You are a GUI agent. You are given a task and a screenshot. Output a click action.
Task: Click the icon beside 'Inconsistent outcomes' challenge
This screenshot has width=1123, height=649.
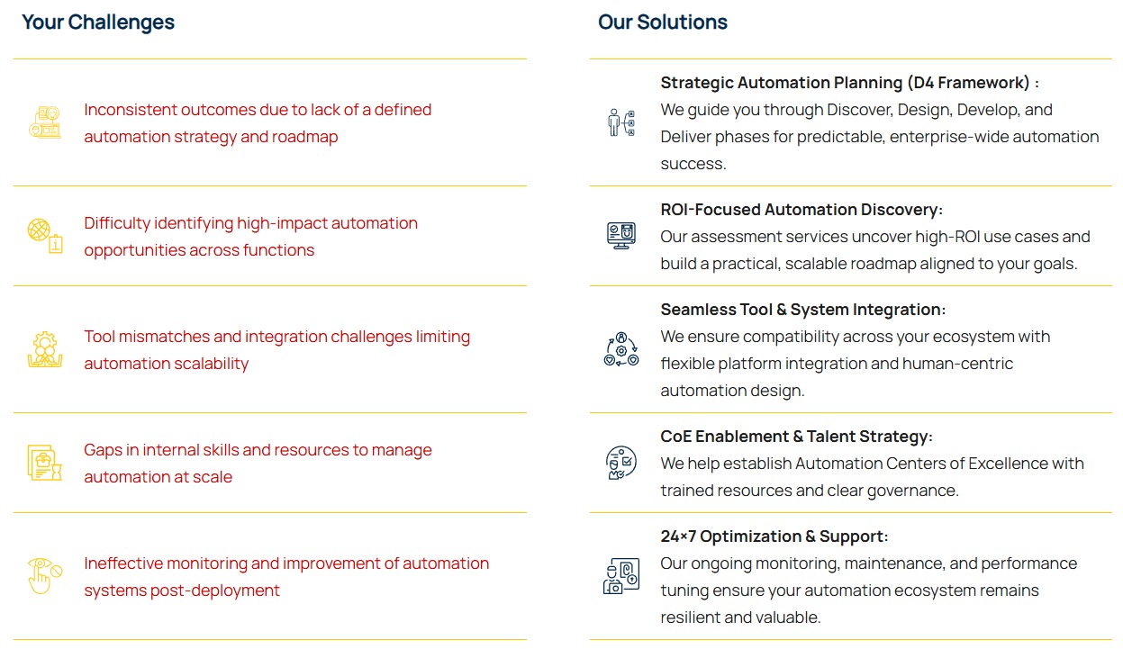point(45,122)
